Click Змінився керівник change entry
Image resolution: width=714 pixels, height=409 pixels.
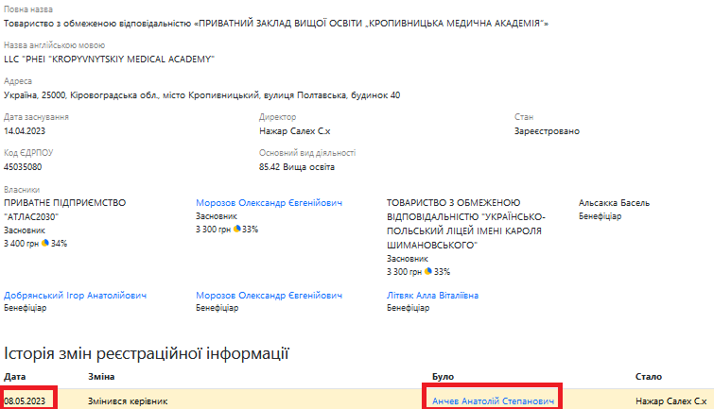tap(128, 401)
